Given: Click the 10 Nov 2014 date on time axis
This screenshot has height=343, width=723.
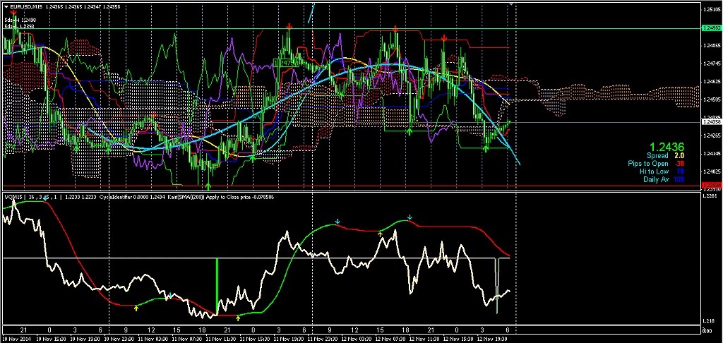Looking at the screenshot, I should tap(17, 339).
